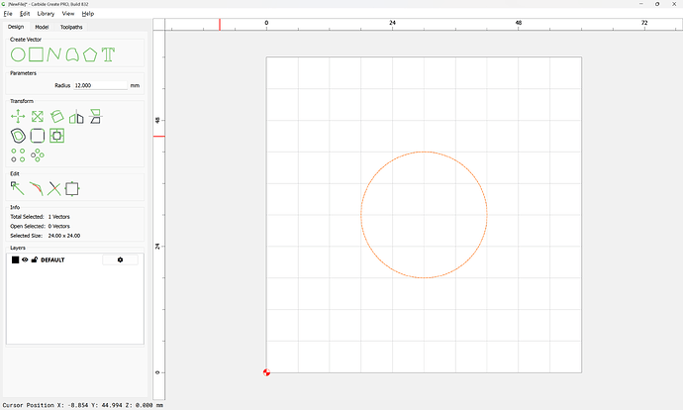This screenshot has width=683, height=410.
Task: Click the Trim Vectors scissors tool
Action: (53, 187)
